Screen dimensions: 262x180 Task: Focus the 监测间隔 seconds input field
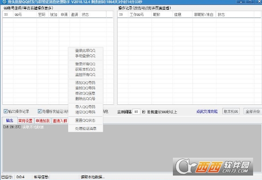click(136, 112)
